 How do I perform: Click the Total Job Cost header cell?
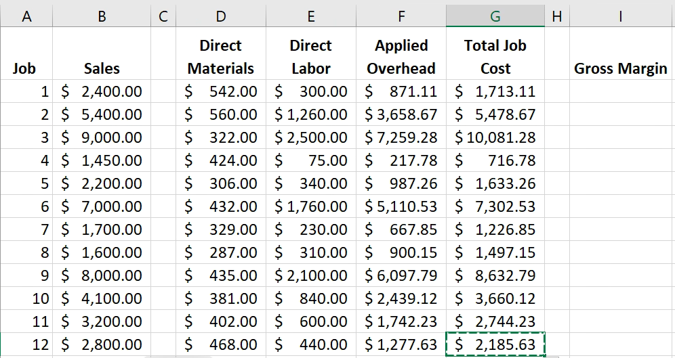tap(495, 53)
